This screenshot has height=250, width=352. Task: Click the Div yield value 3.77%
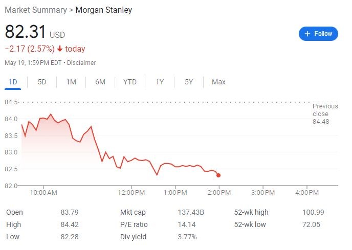click(x=187, y=237)
